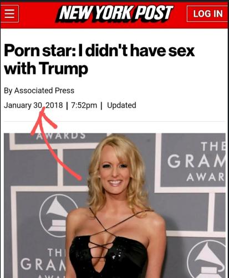Click the gramophone logo at bottom right of photo
229x278 pixels.
pyautogui.click(x=207, y=260)
